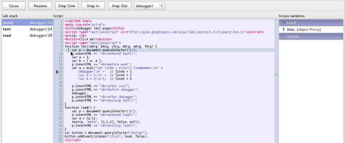Click green marker in script scrollbar
The width and height of the screenshot is (345, 143).
pos(277,75)
